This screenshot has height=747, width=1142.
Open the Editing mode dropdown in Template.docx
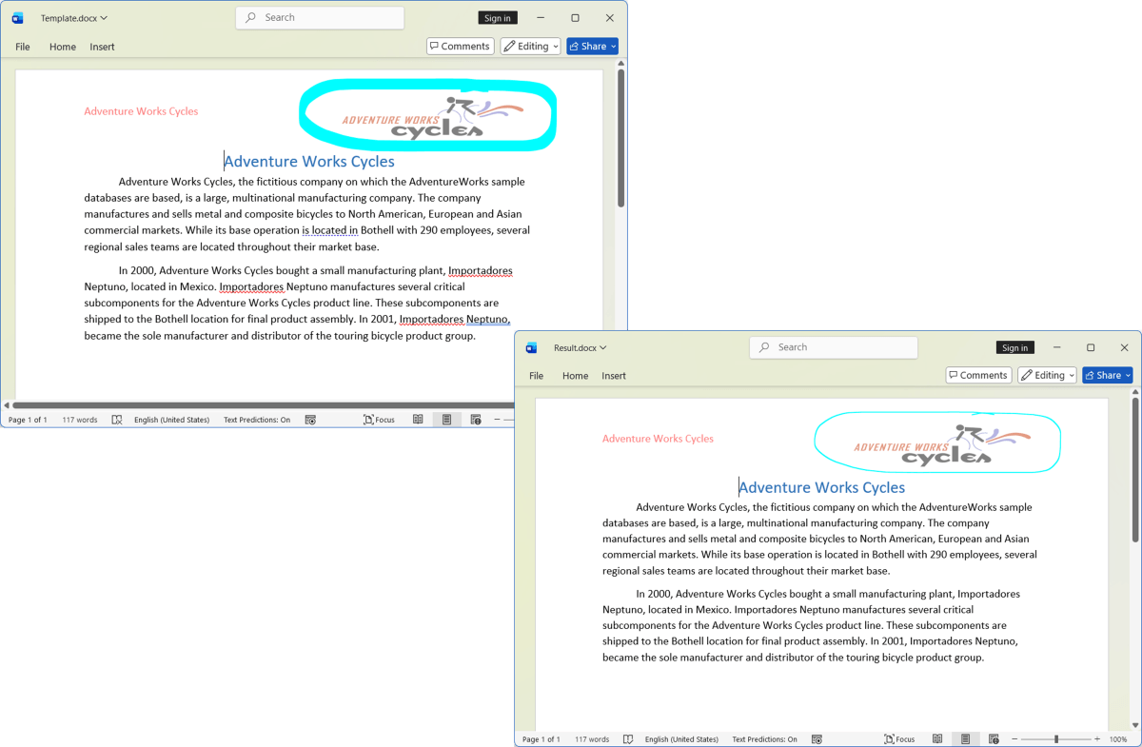(x=530, y=47)
